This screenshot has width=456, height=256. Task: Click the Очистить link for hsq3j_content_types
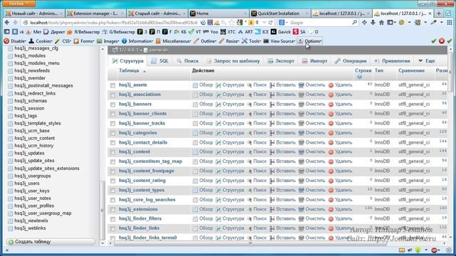(x=315, y=190)
